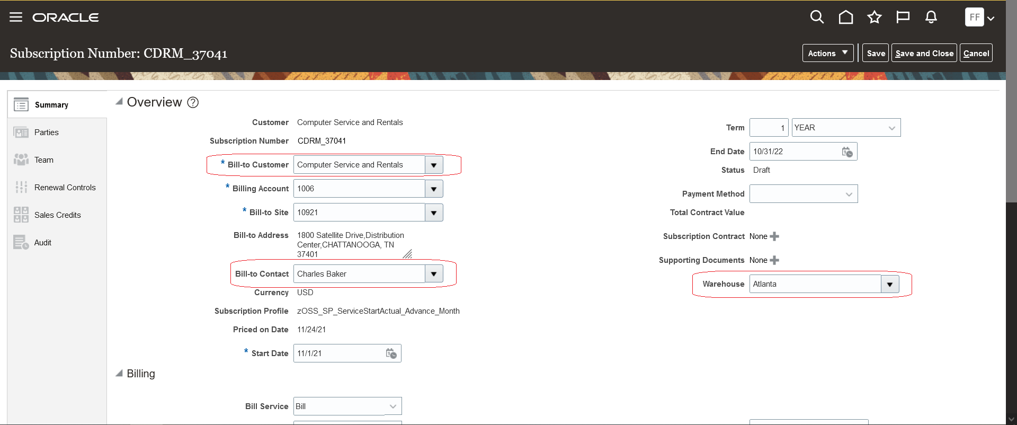Open the Term unit YEAR dropdown
1017x425 pixels.
[846, 128]
